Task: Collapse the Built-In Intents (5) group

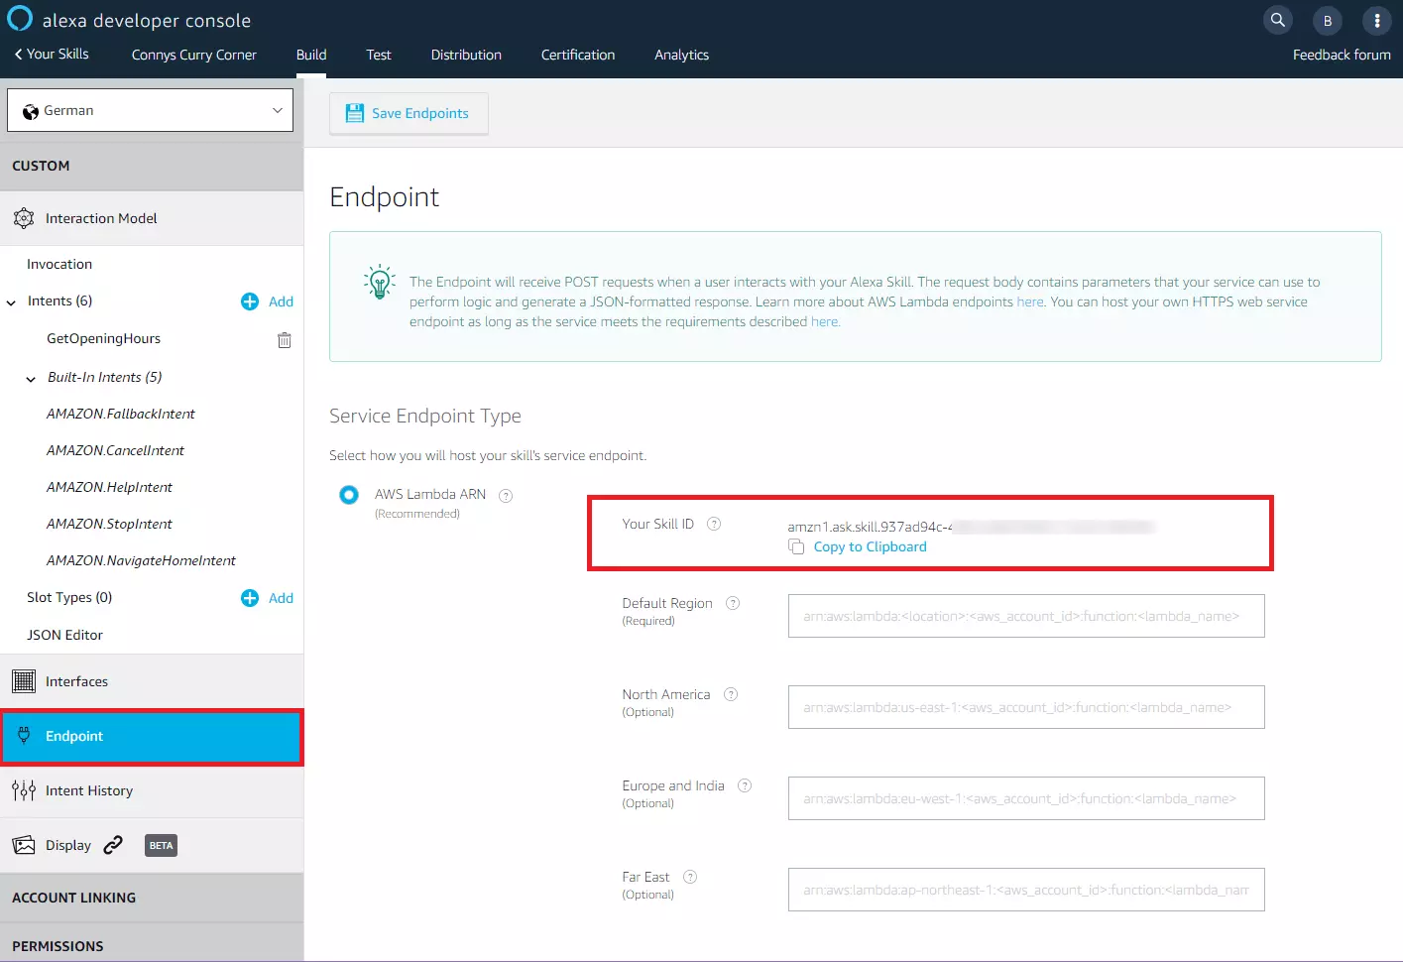Action: [x=31, y=379]
